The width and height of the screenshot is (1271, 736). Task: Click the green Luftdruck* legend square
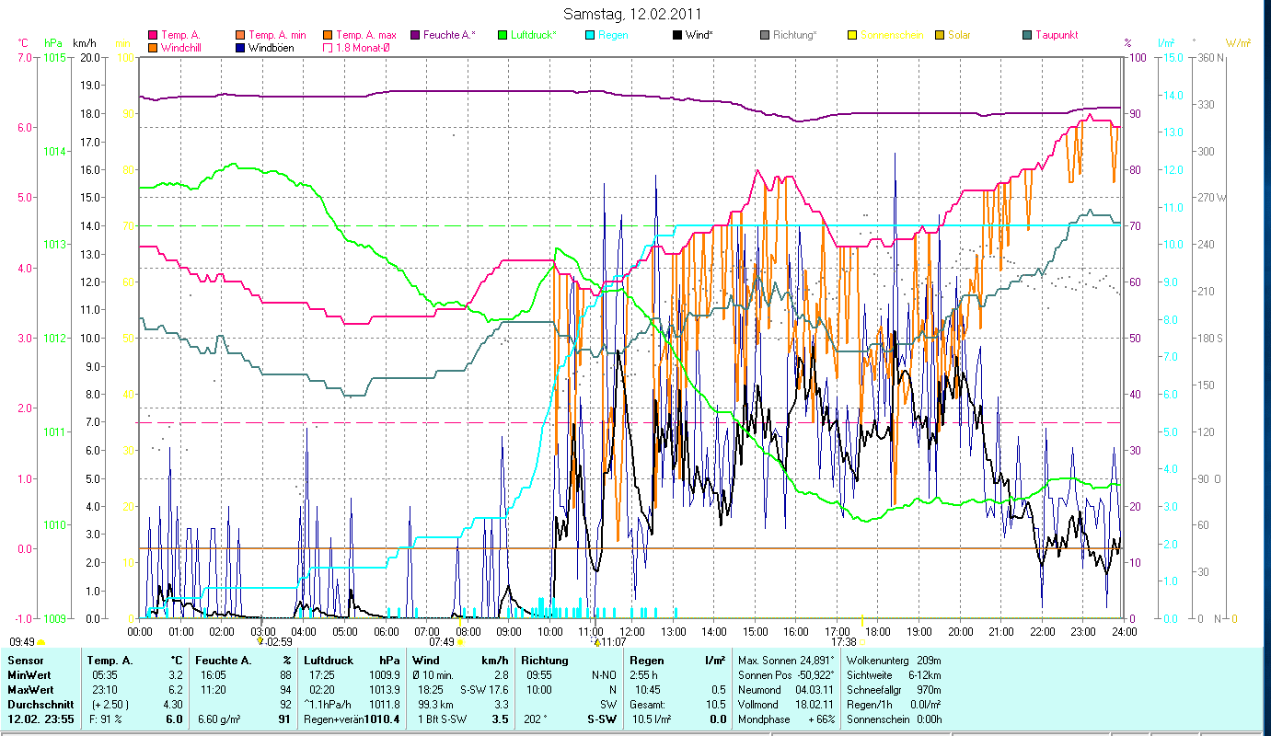point(503,35)
